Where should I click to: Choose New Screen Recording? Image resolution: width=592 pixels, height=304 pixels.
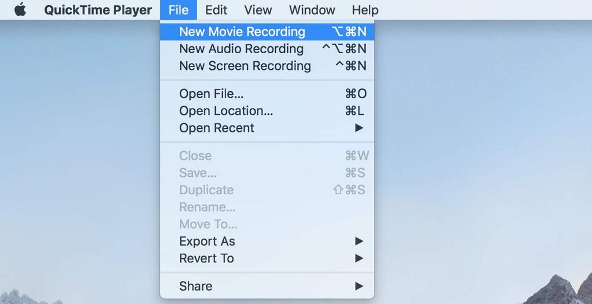point(245,66)
